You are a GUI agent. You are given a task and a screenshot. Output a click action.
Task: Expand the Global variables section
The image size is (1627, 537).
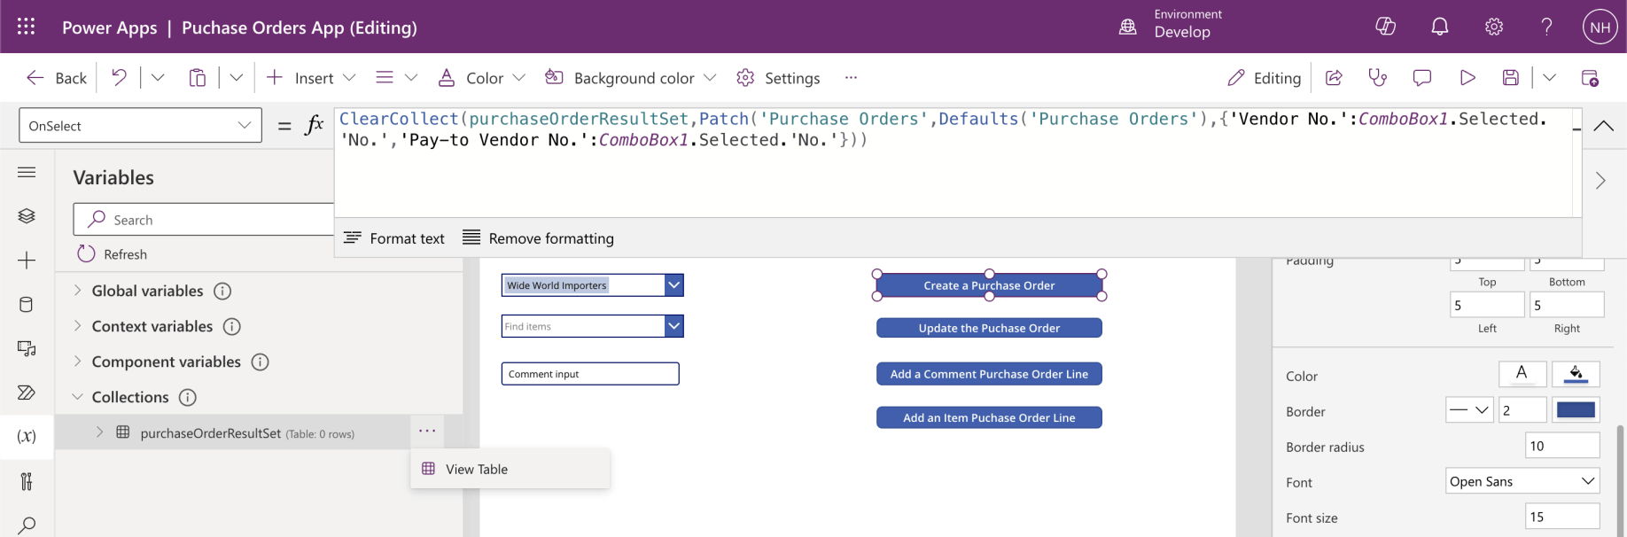pos(78,291)
